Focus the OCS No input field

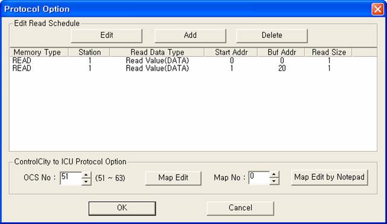(x=71, y=178)
